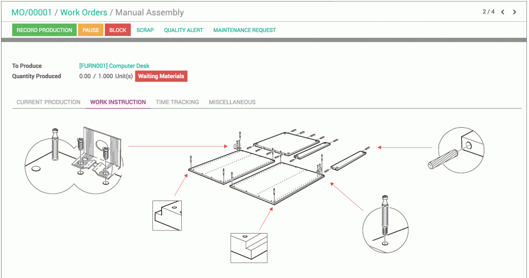Open the Scrap action
529x278 pixels.
pos(145,30)
